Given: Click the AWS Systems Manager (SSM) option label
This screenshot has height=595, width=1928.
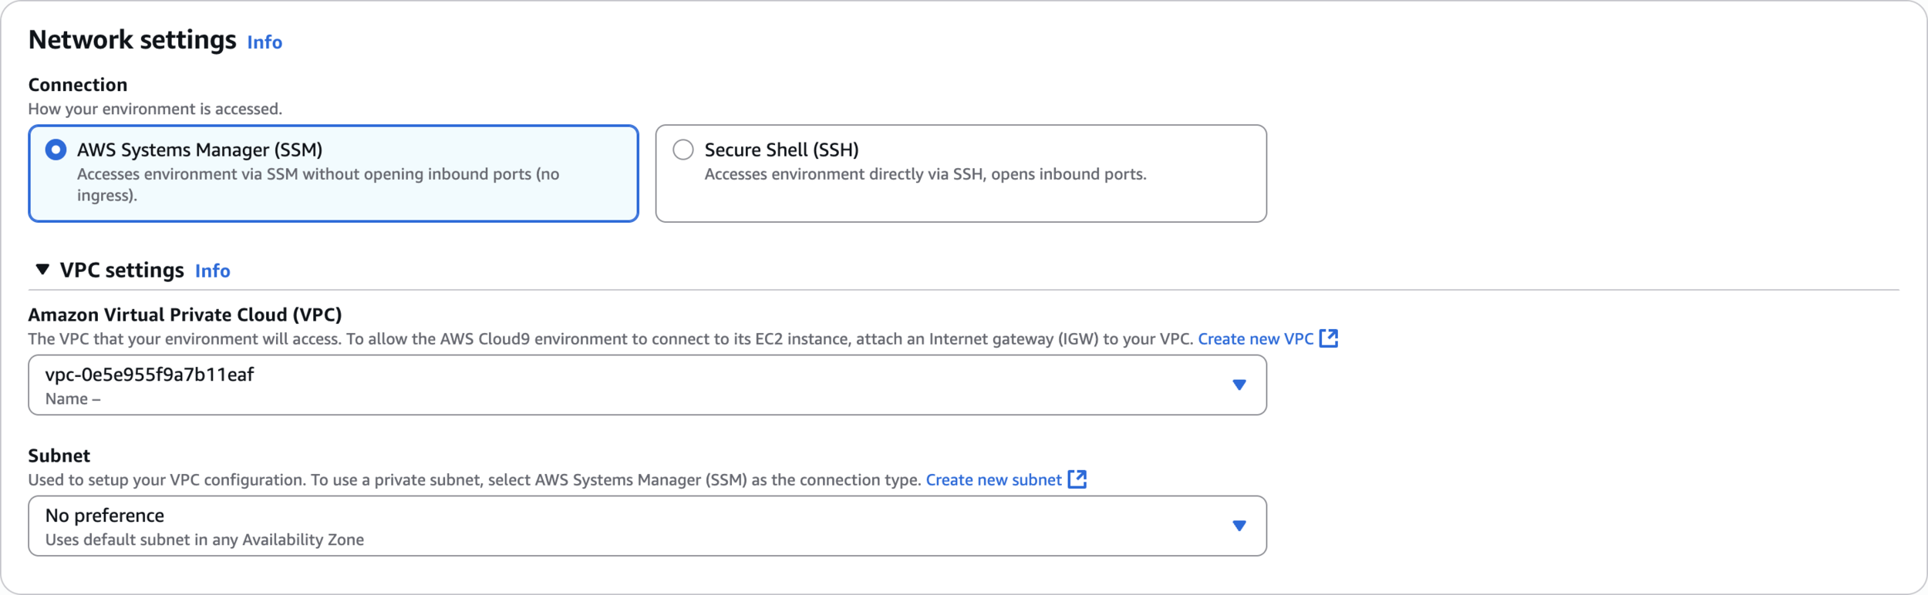Looking at the screenshot, I should pos(200,150).
